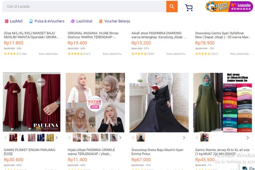This screenshot has width=255, height=170.
Task: Open LazMall from the navigation bar
Action: click(x=14, y=21)
